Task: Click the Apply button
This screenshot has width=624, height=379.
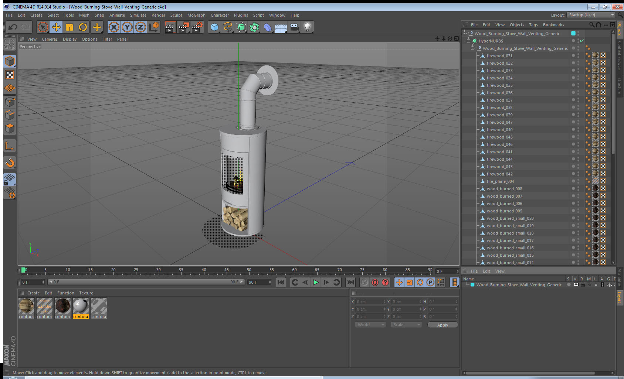Action: pyautogui.click(x=442, y=325)
